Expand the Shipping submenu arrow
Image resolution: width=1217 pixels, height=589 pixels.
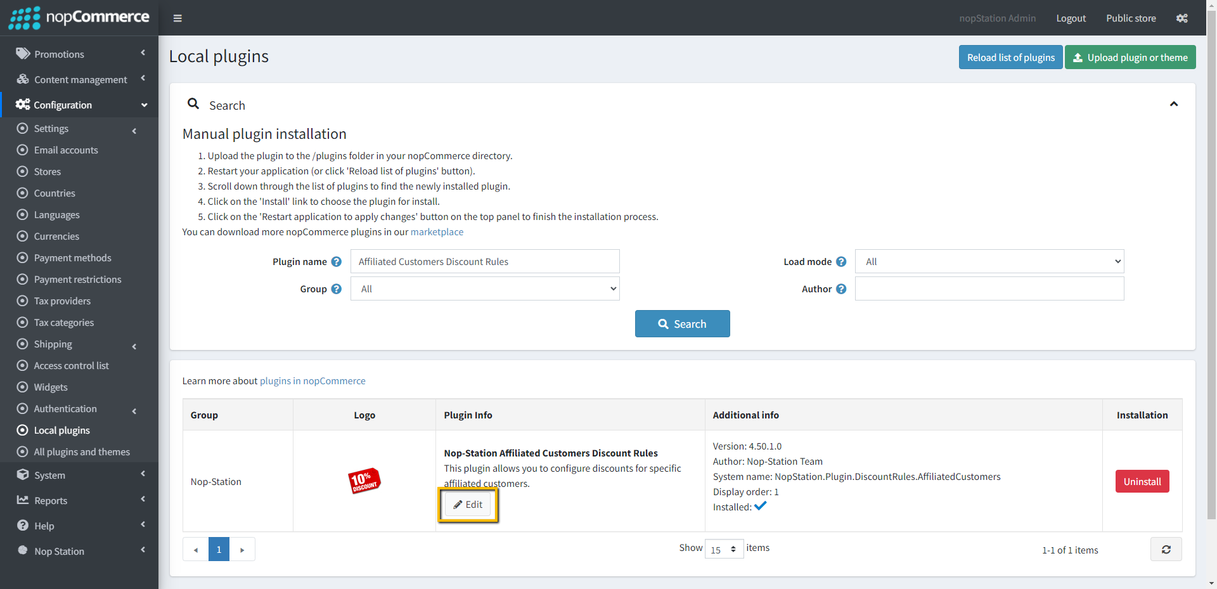pos(134,347)
